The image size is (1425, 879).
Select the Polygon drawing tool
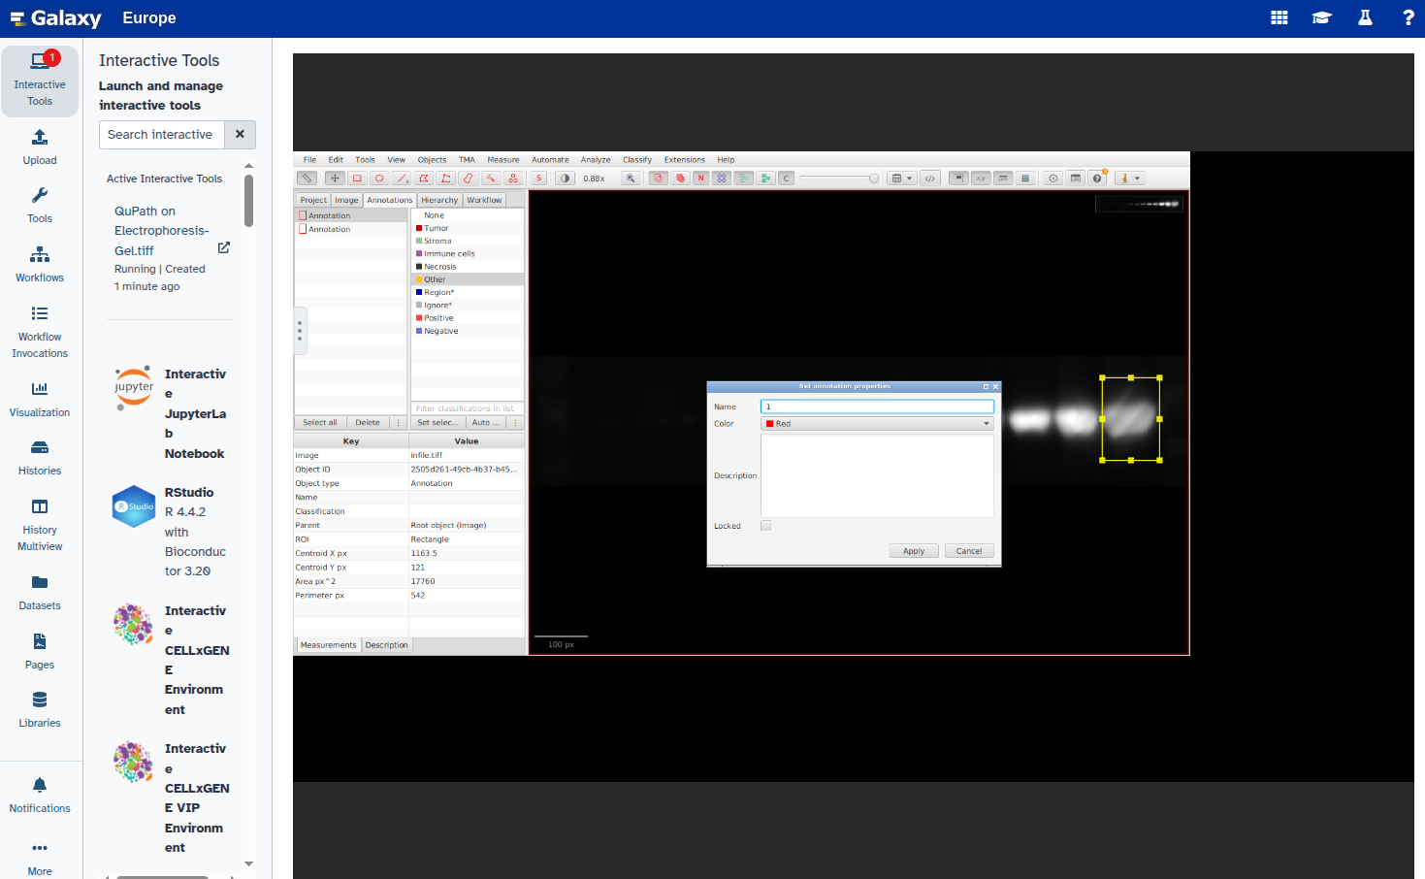424,179
